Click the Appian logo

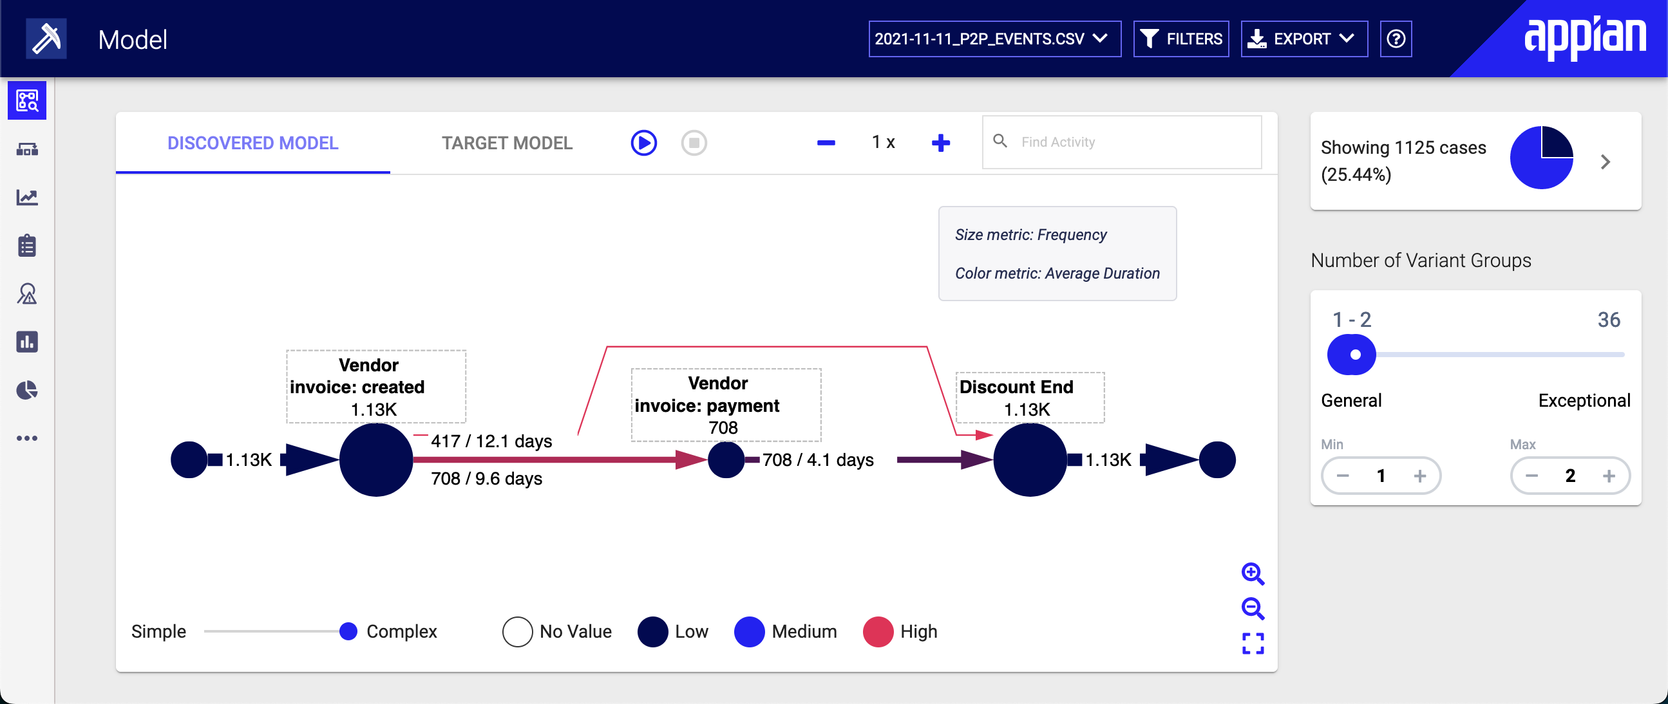[1584, 37]
